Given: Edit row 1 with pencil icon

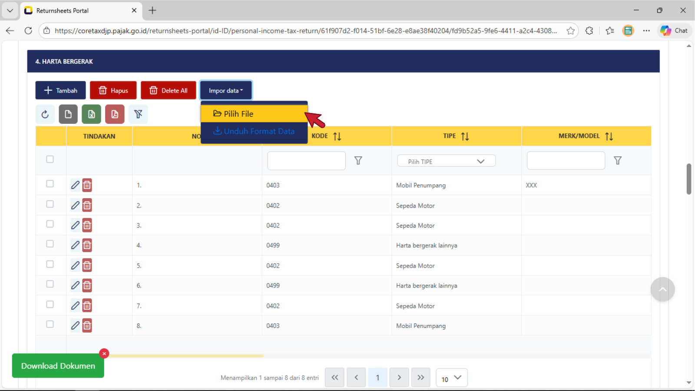Looking at the screenshot, I should [x=75, y=185].
